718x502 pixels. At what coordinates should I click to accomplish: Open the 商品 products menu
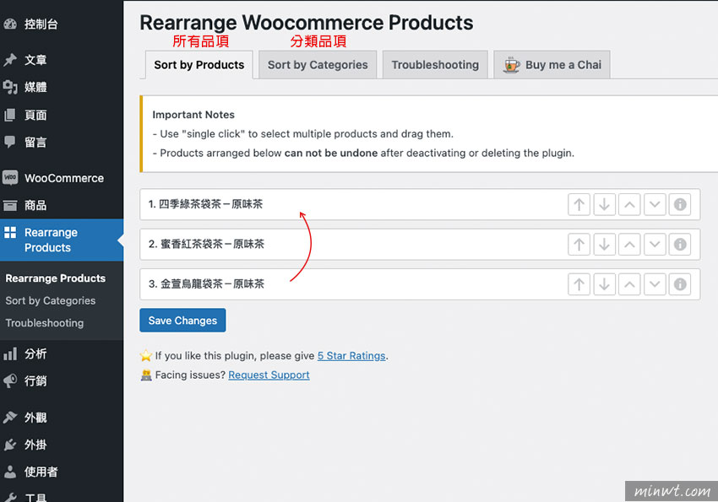(x=62, y=205)
